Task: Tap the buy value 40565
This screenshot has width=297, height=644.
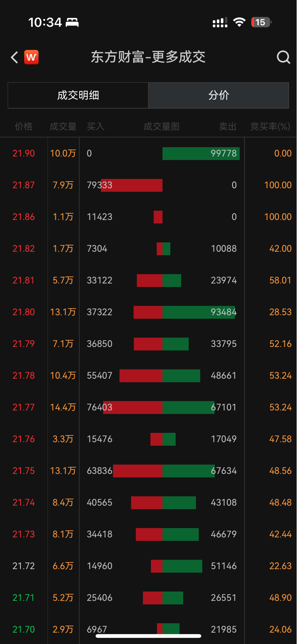Action: pos(100,502)
